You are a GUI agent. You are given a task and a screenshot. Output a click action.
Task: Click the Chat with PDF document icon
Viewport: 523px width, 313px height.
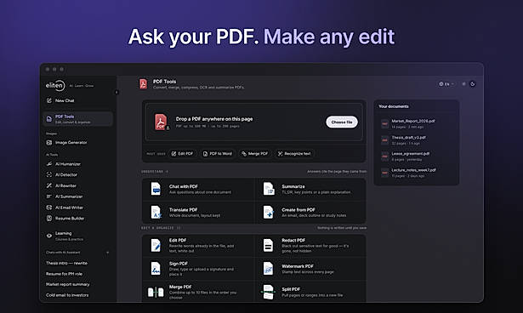click(156, 189)
